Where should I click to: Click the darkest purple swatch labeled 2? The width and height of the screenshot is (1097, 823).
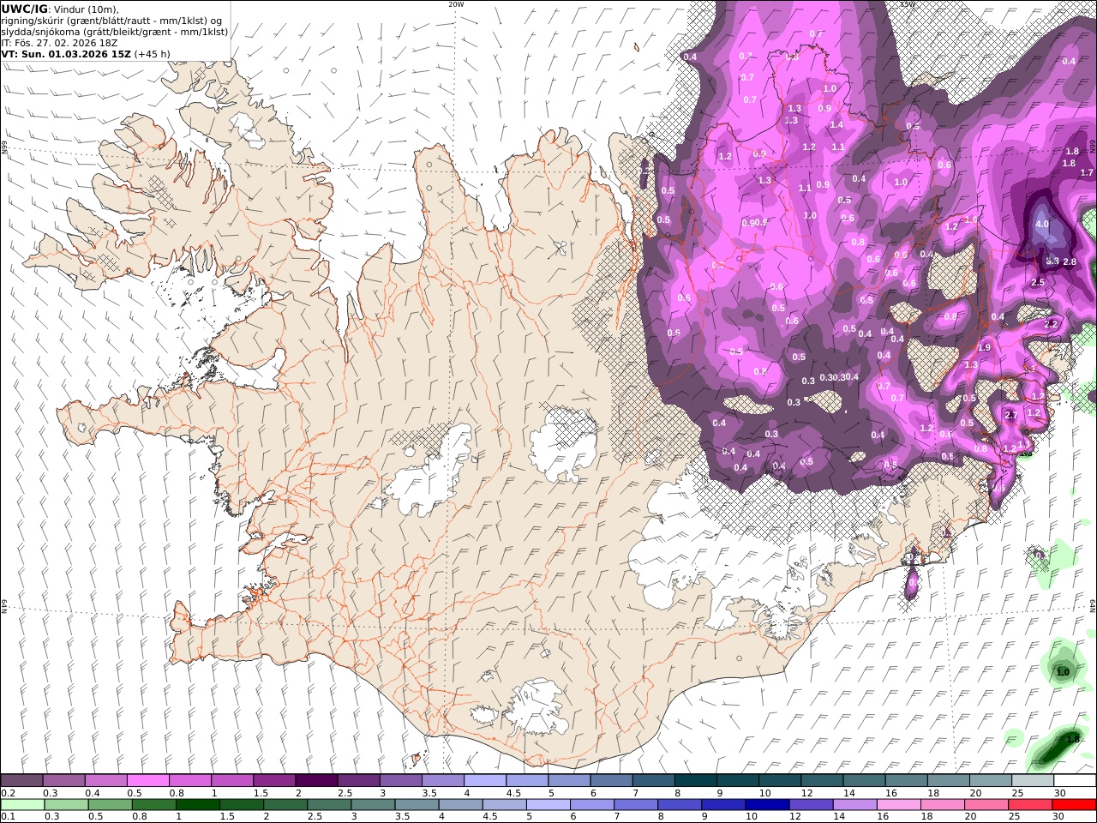coord(315,781)
